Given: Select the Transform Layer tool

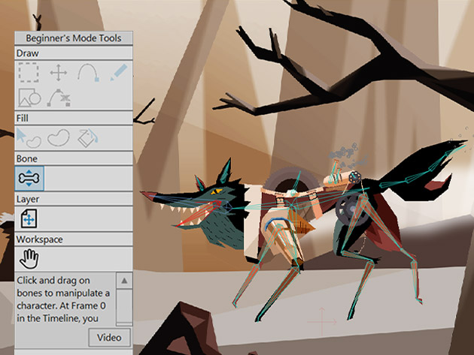Looking at the screenshot, I should 29,218.
